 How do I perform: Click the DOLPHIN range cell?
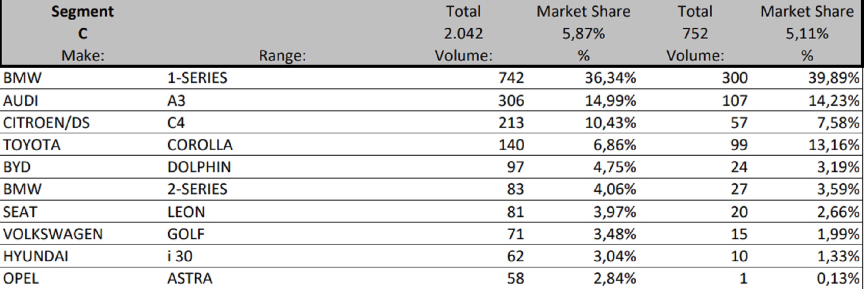[x=199, y=167]
